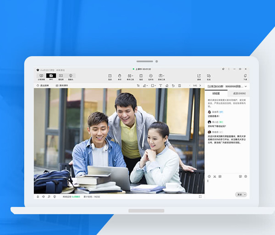Delete annotations with the trash icon

pos(179,85)
